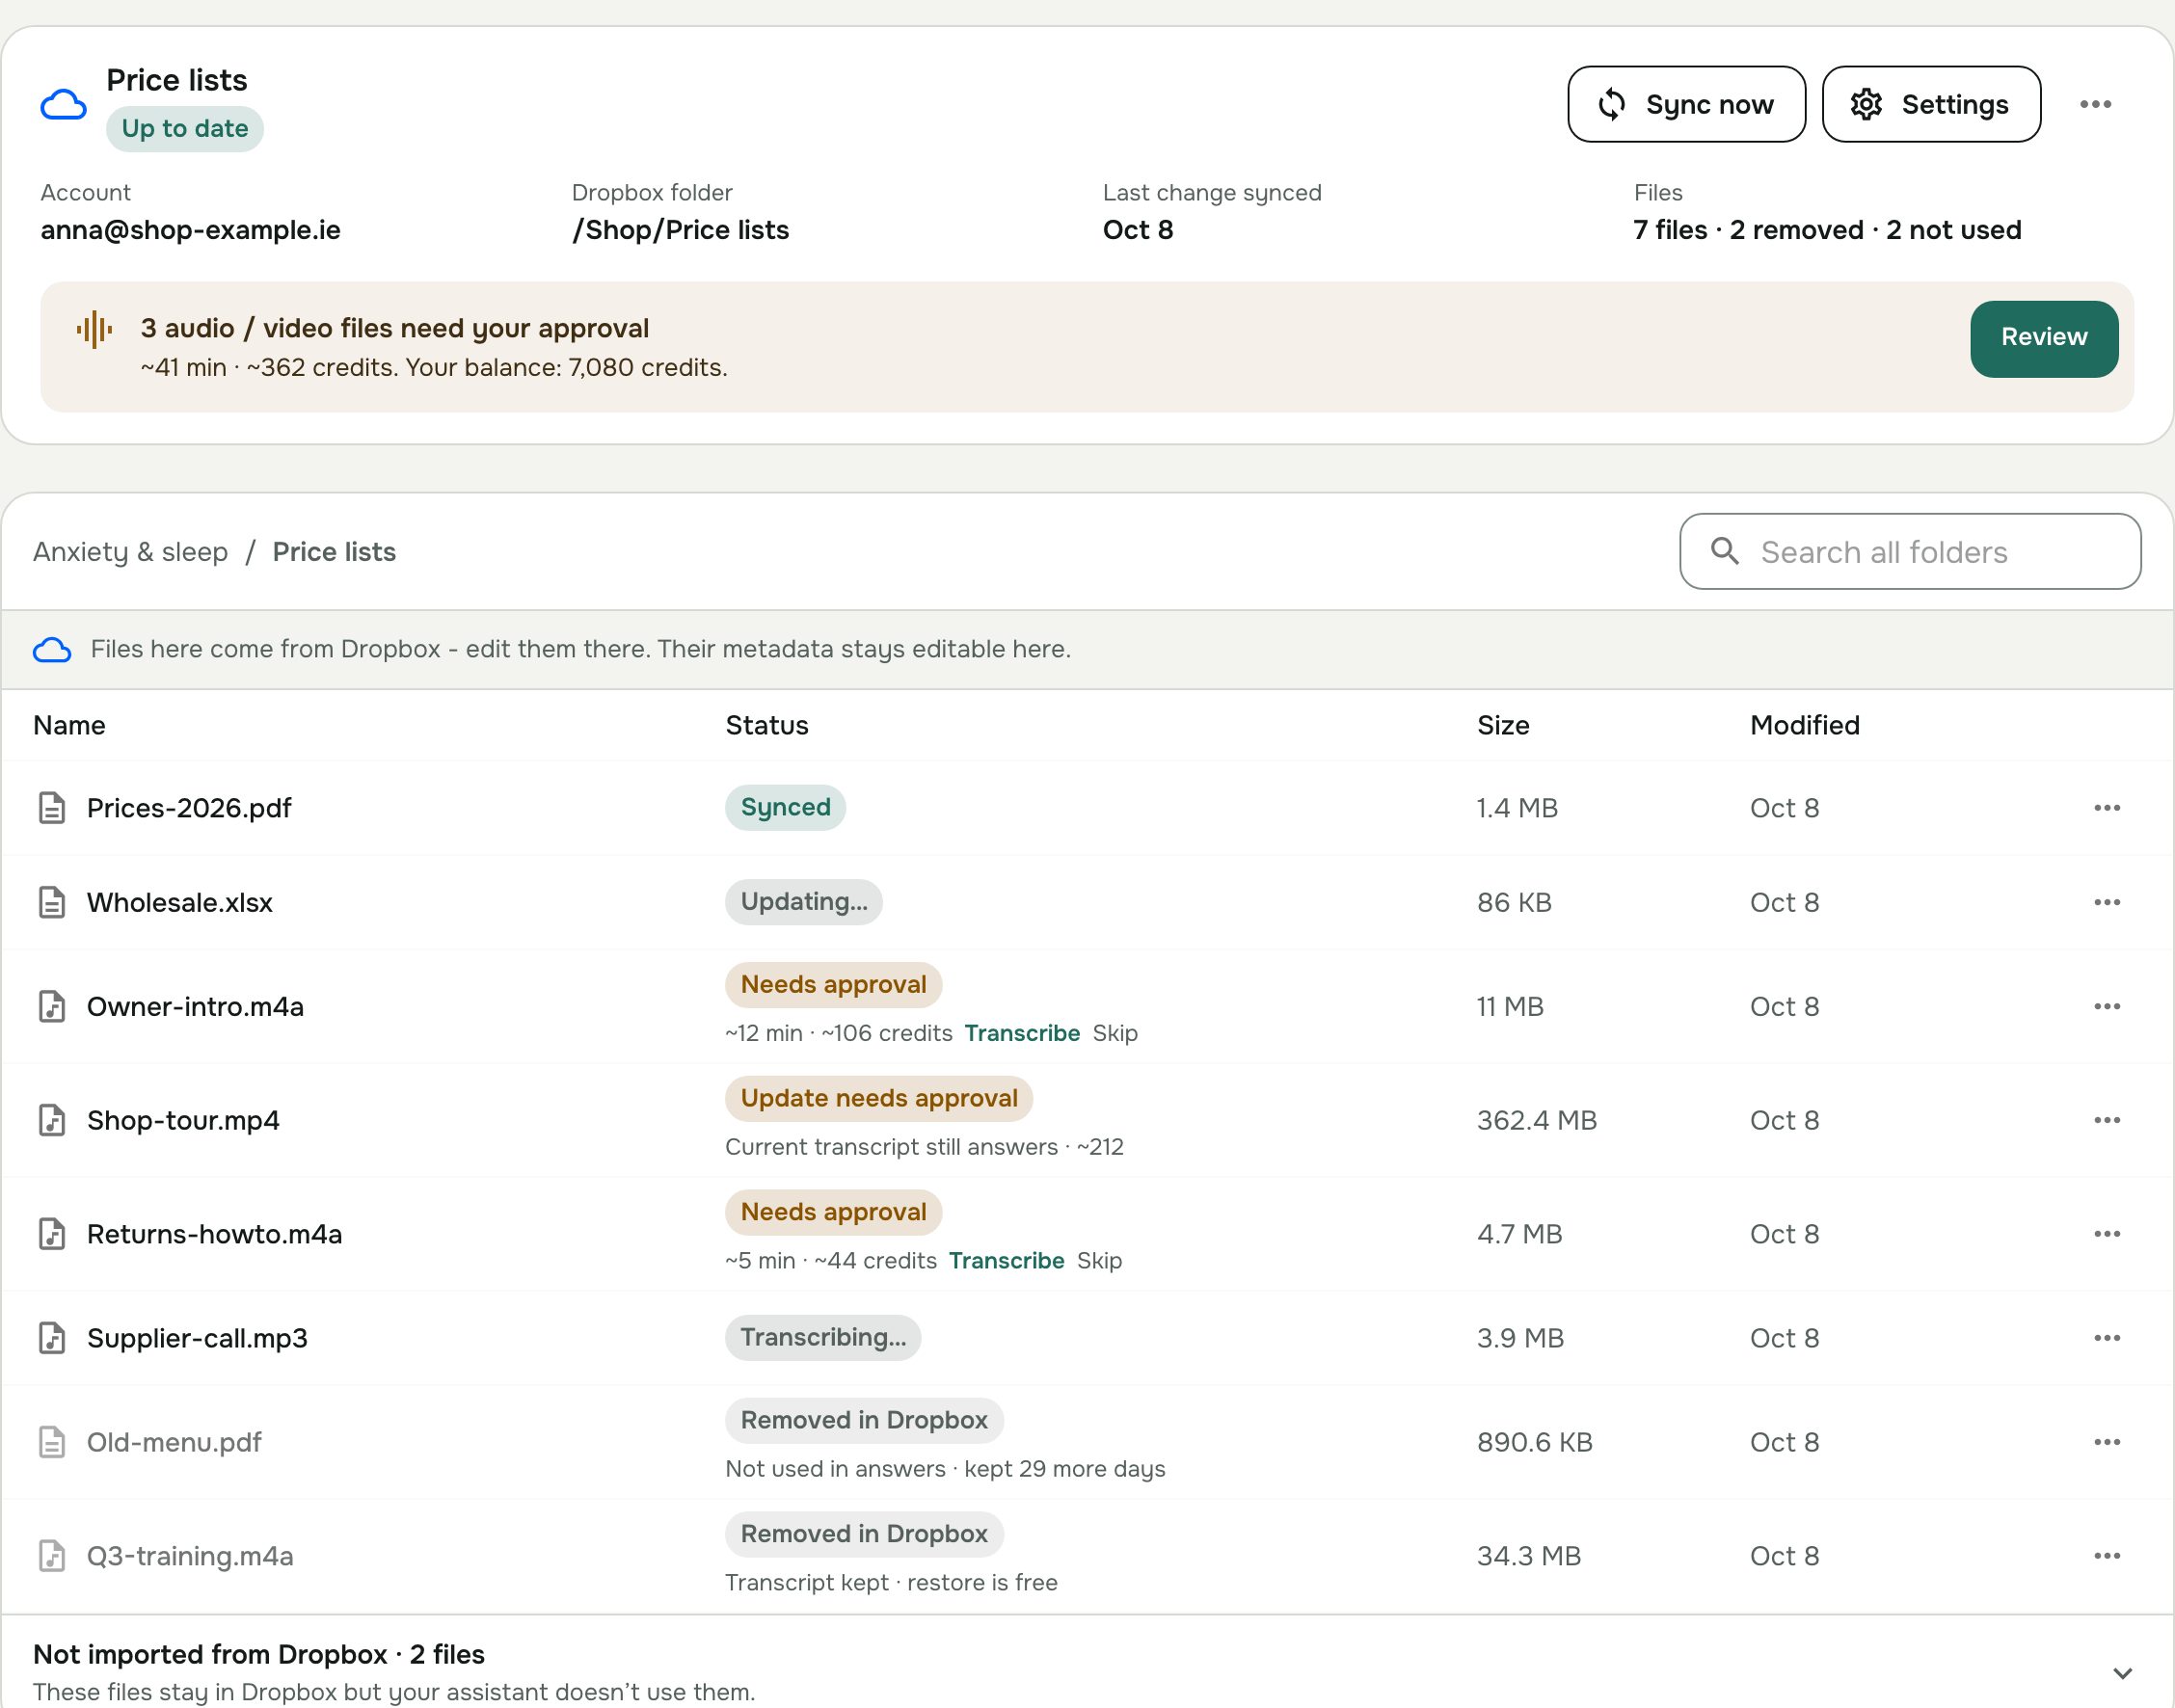Open the Supplier-call.mp3 file name
Screen dimensions: 2175x1708
197,1339
